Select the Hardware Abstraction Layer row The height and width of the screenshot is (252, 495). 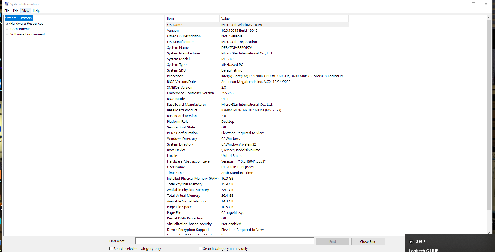(x=257, y=161)
